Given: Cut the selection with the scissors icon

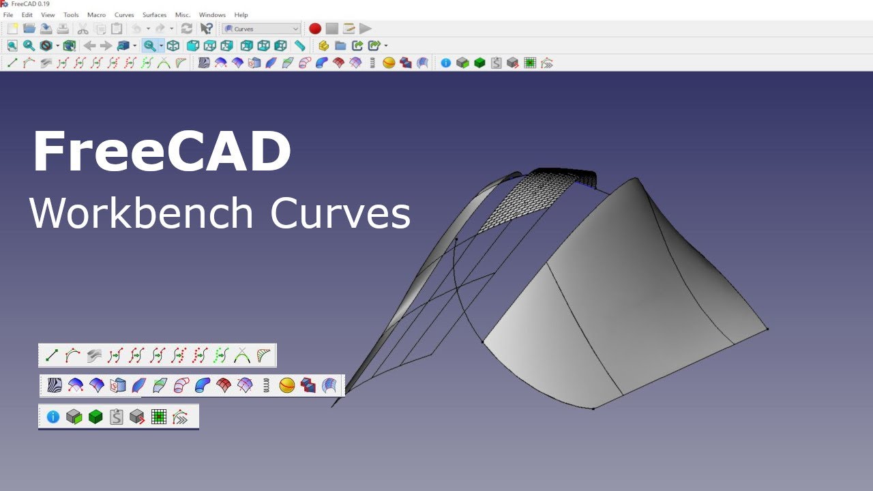Looking at the screenshot, I should point(83,29).
